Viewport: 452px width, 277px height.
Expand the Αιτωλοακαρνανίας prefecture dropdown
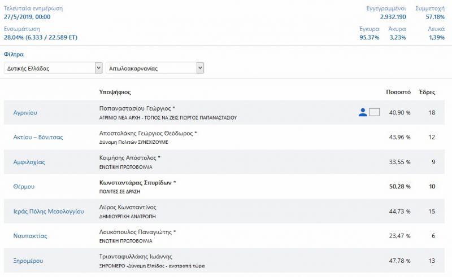[155, 68]
